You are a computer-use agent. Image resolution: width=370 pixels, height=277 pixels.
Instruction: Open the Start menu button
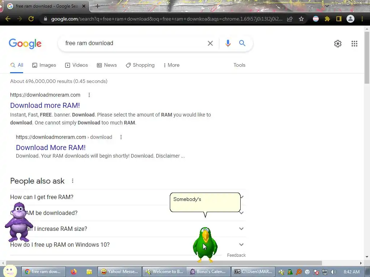pos(10,271)
